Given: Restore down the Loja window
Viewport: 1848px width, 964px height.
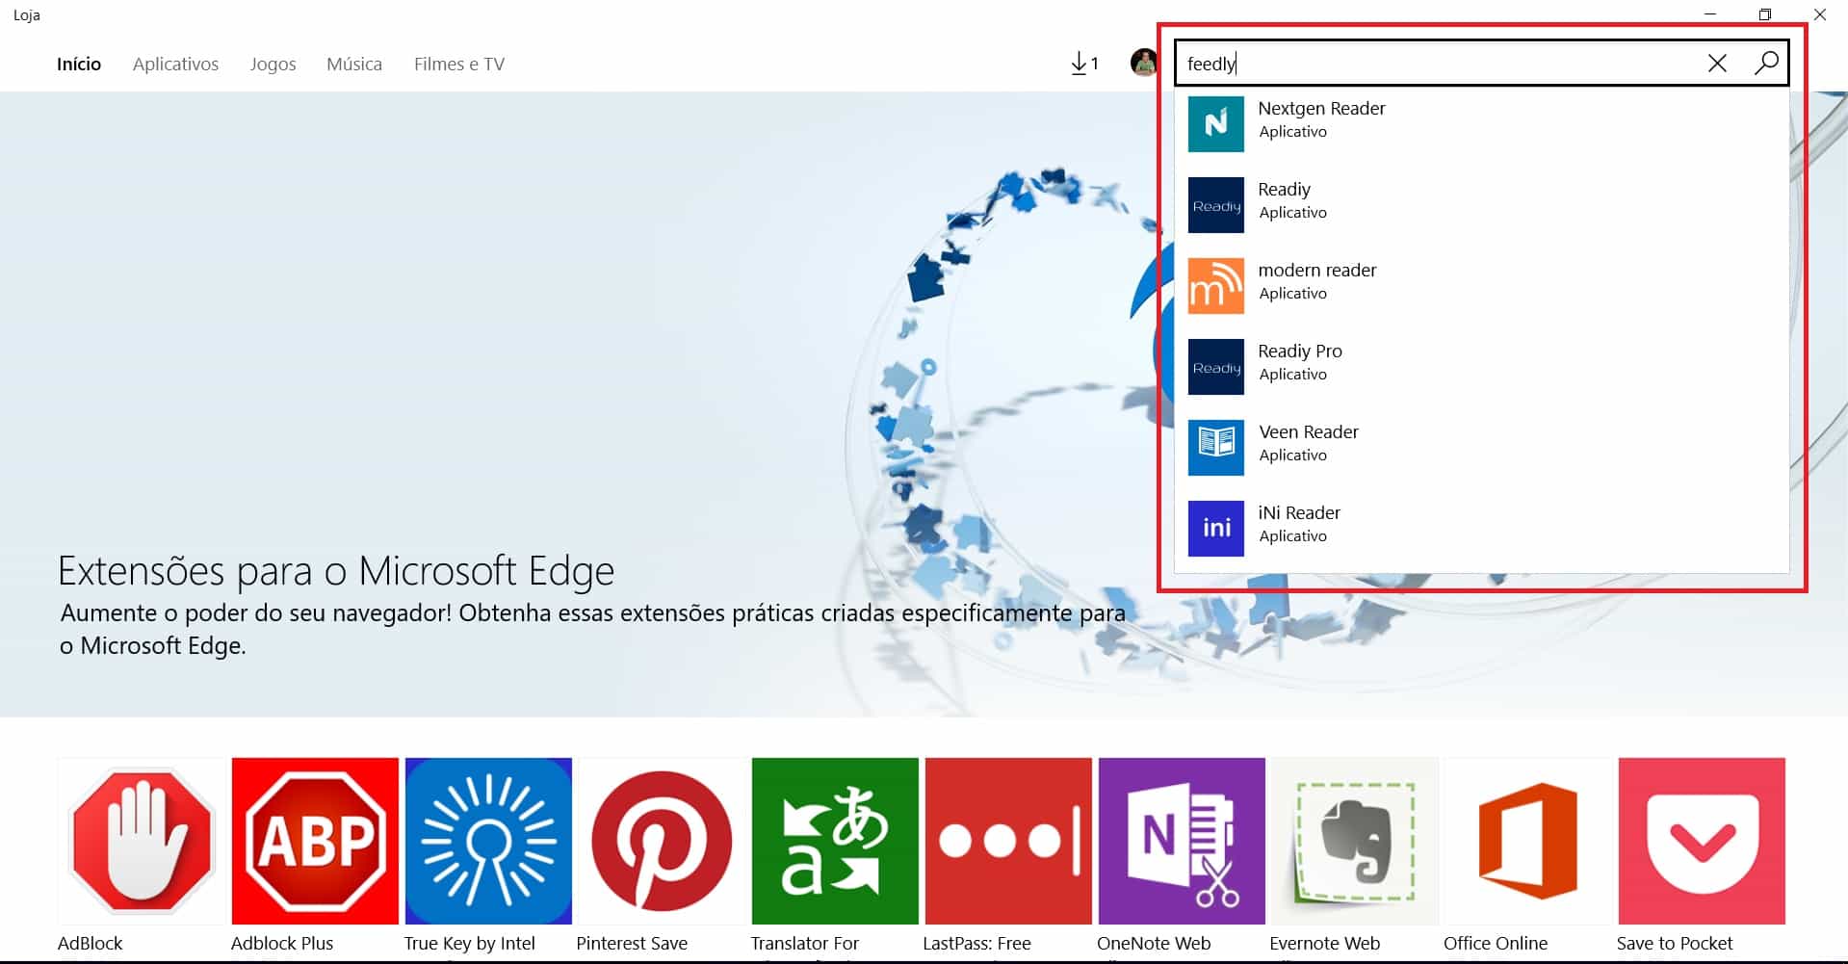Looking at the screenshot, I should click(x=1764, y=14).
